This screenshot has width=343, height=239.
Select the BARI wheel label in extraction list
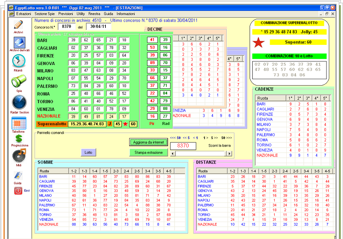42,40
